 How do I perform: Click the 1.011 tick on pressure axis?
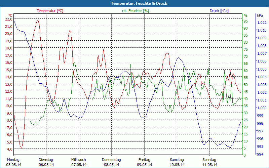click(x=262, y=23)
